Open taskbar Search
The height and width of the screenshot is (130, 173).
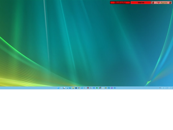tap(61, 88)
